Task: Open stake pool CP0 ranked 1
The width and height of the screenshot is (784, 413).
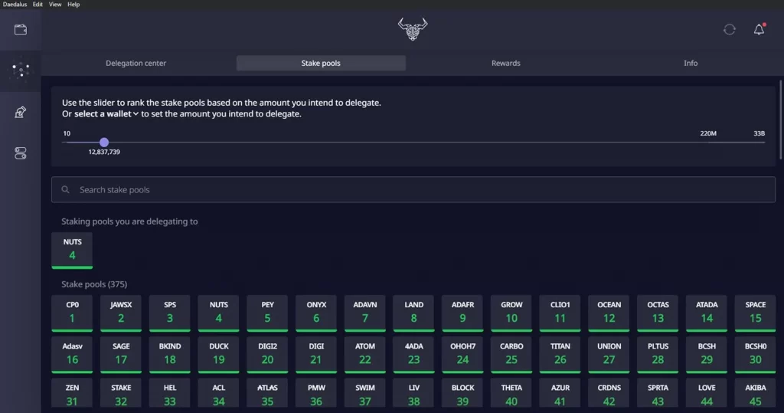Action: pos(72,313)
